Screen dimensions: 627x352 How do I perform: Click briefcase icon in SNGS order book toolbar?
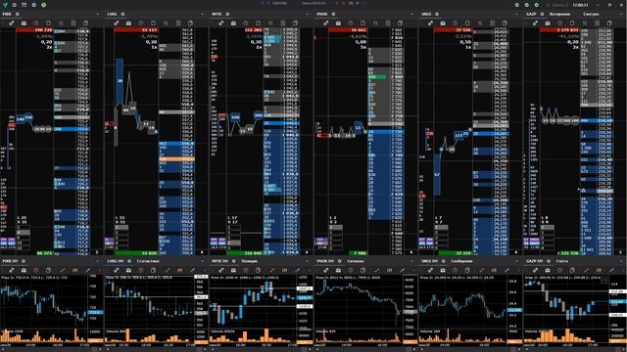(443, 23)
